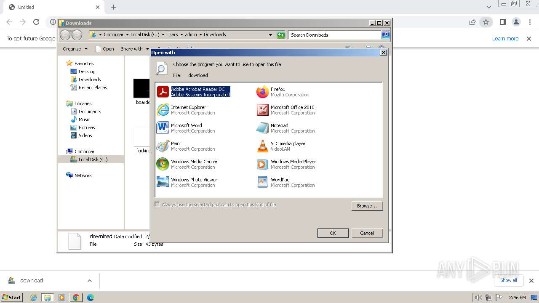Toggle 'Always use the selected program' checkbox
This screenshot has width=539, height=303.
click(x=157, y=205)
